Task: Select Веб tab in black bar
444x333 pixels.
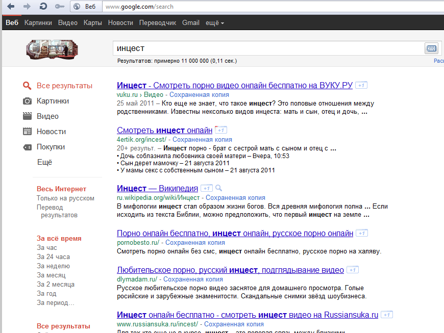Action: (x=12, y=22)
